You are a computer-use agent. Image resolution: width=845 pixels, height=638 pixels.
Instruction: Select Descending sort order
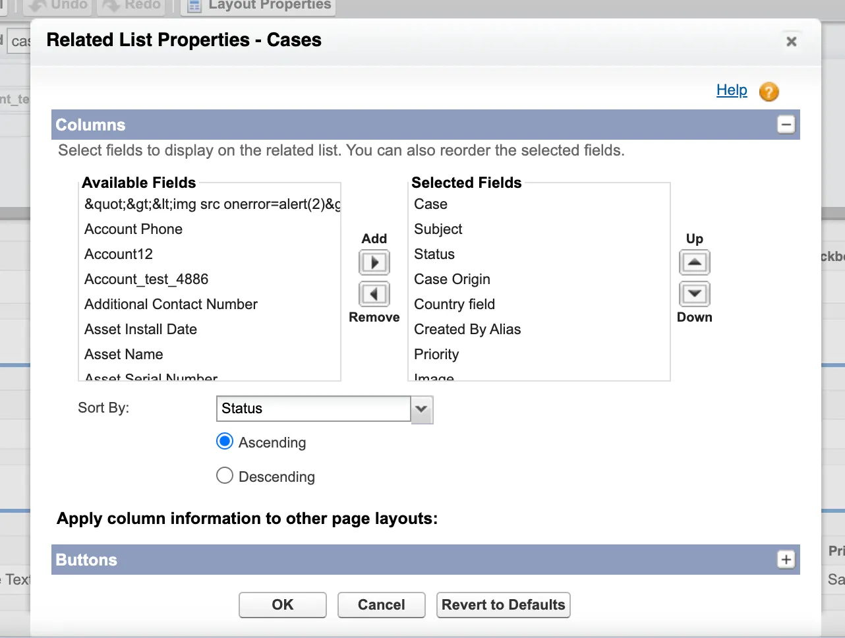coord(225,476)
